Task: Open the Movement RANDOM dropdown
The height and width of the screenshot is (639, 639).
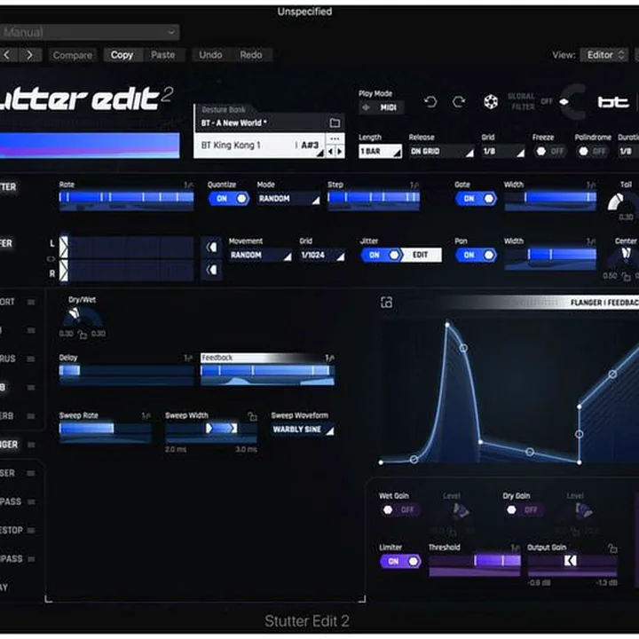Action: tap(260, 255)
